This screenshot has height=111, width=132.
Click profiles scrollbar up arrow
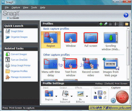(128, 29)
